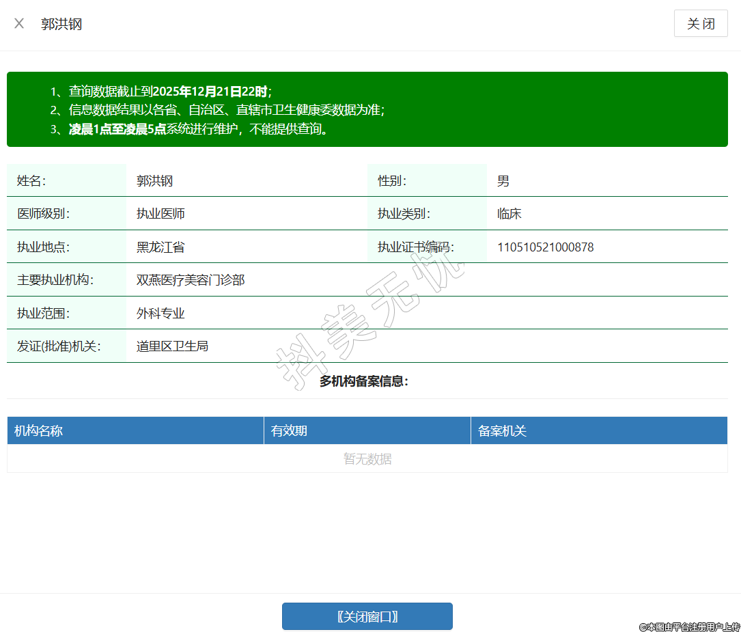Viewport: 741px width, 632px height.
Task: Select the 备案机关 column header
Action: [x=502, y=431]
